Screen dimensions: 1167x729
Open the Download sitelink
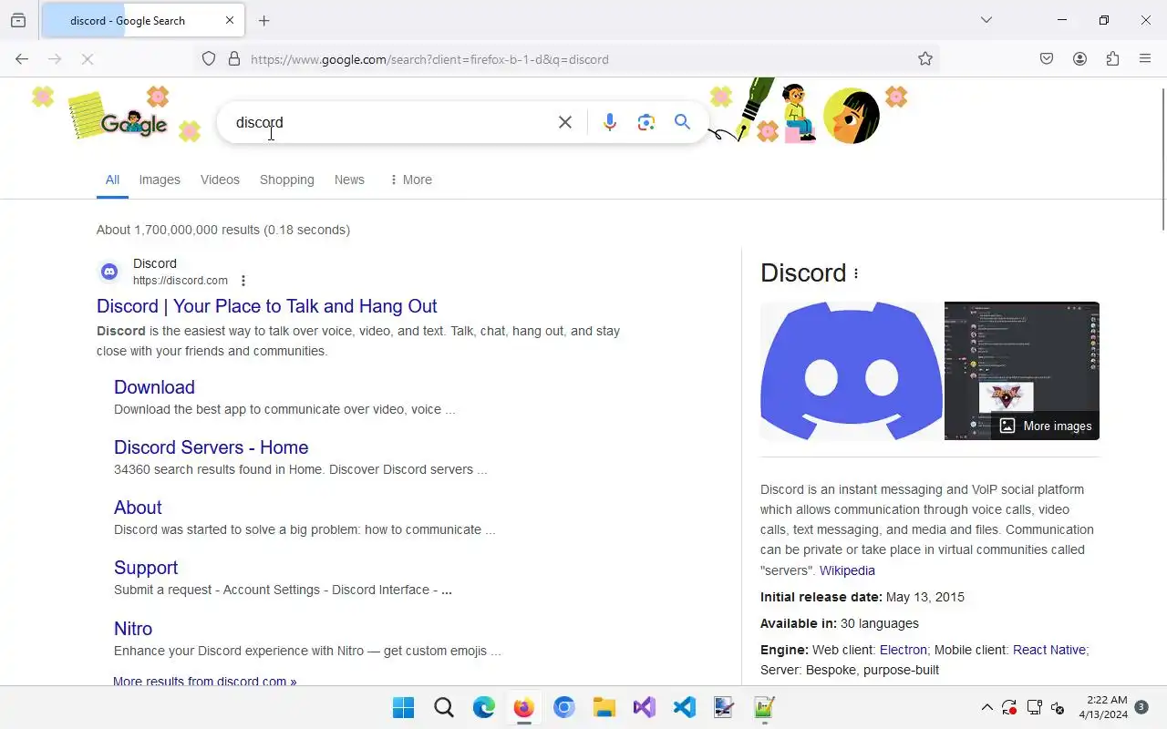click(x=154, y=387)
